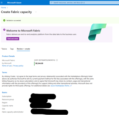Viewport: 119px width, 115px height.
Task: Click the Region label
Action: click(5, 103)
